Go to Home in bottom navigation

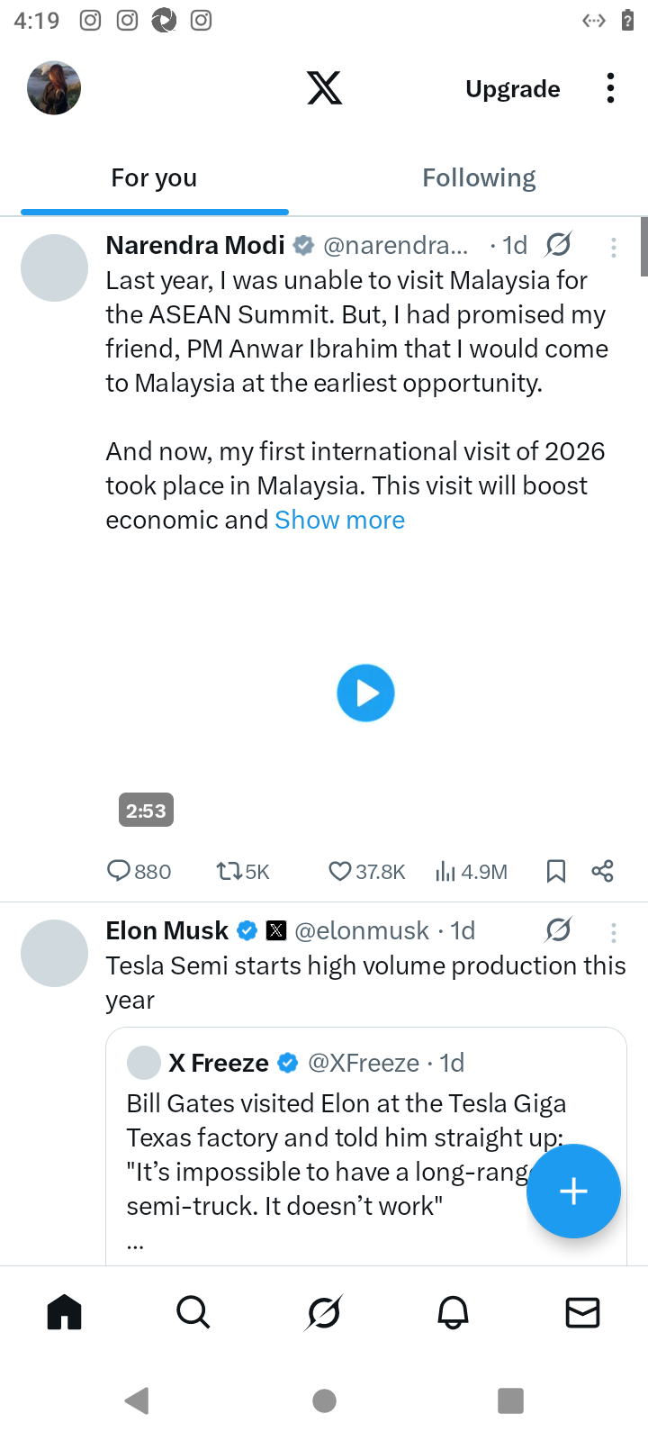64,1313
